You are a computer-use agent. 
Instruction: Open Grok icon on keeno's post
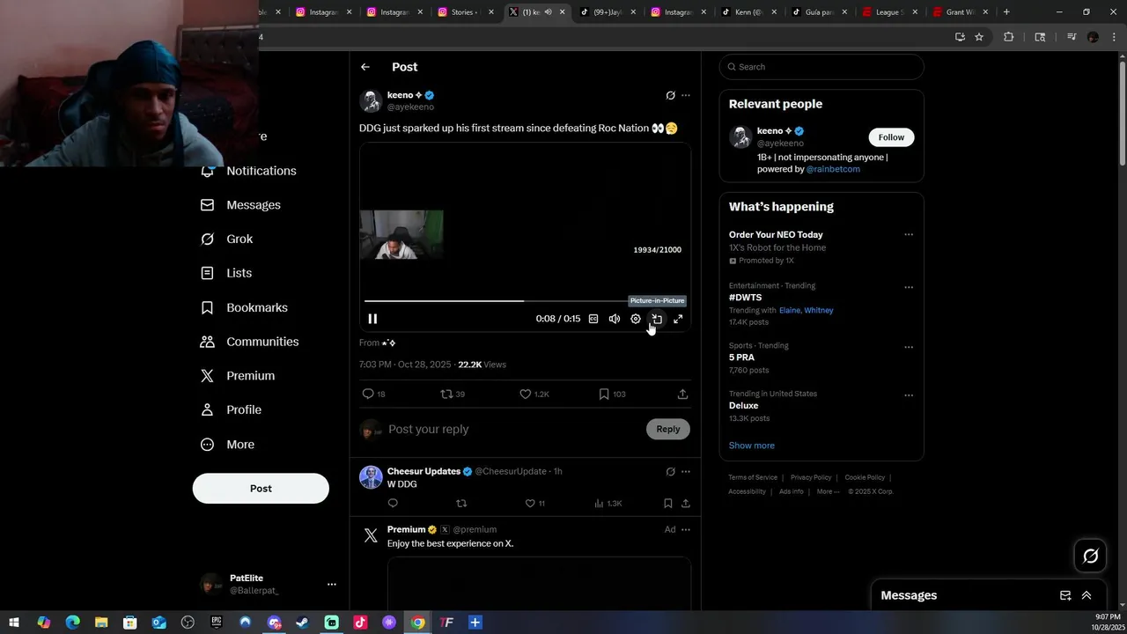pos(670,95)
